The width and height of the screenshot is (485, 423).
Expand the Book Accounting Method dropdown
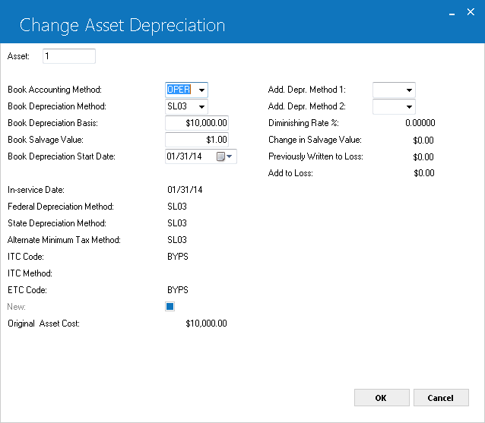click(201, 90)
